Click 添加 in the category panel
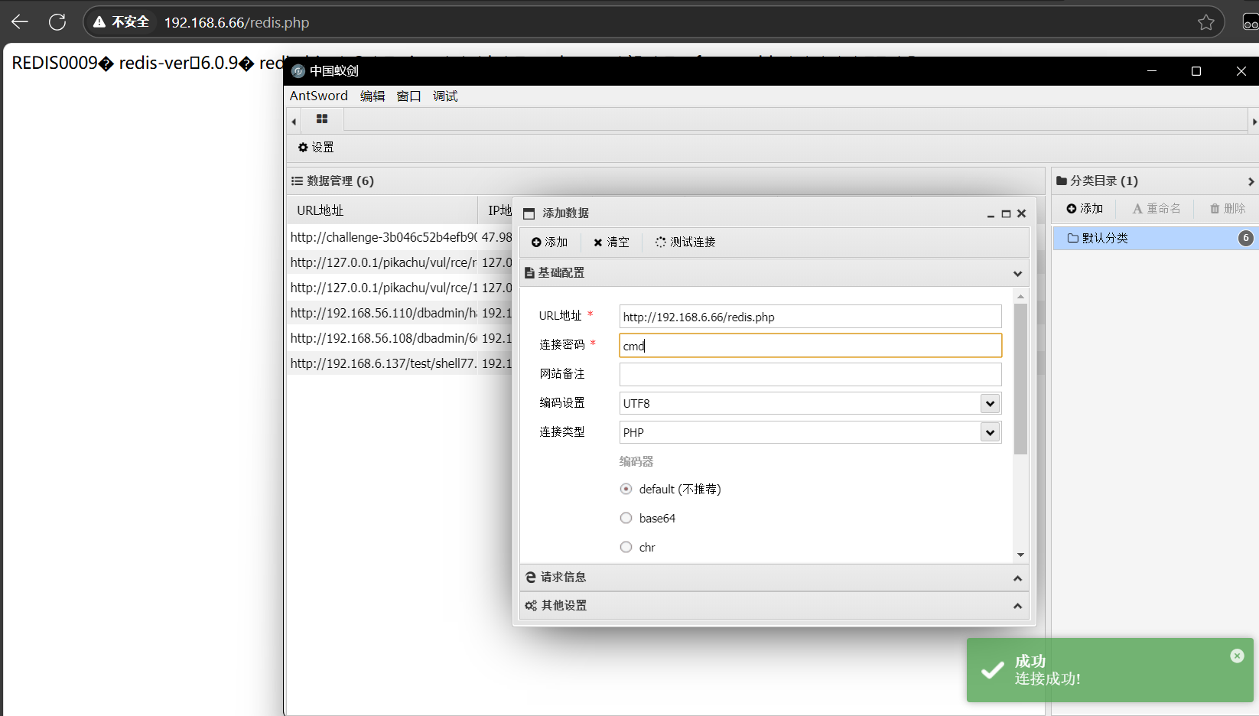Viewport: 1259px width, 716px height. pyautogui.click(x=1085, y=208)
